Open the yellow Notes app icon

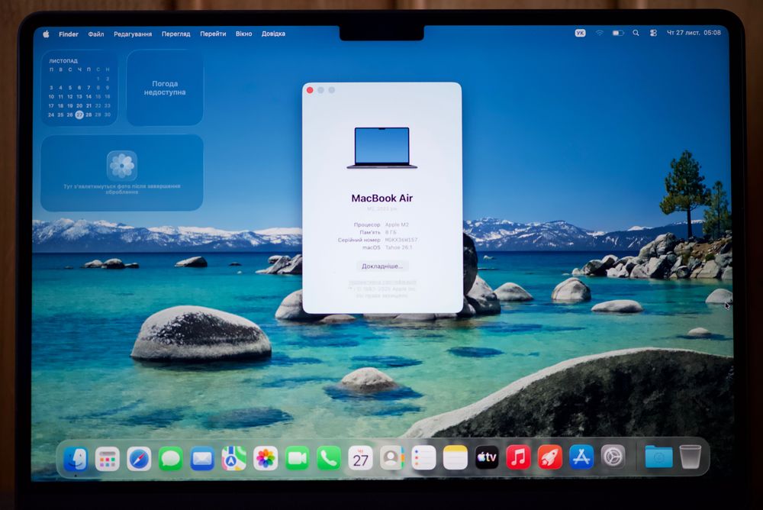(455, 458)
